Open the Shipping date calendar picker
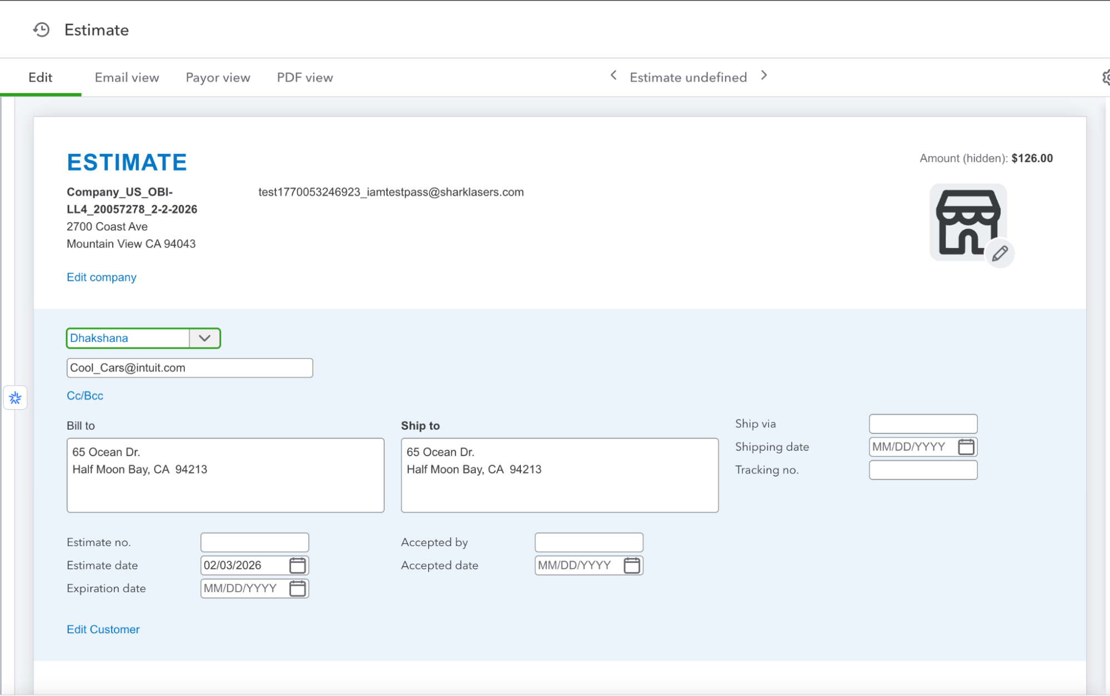 tap(967, 447)
